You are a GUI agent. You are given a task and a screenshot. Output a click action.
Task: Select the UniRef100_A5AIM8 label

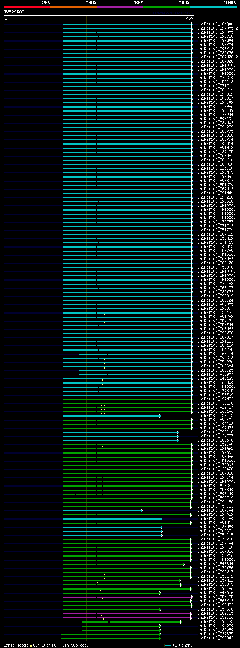(215, 82)
